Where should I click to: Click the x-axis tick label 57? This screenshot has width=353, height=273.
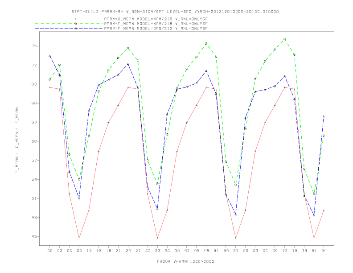coord(236,251)
